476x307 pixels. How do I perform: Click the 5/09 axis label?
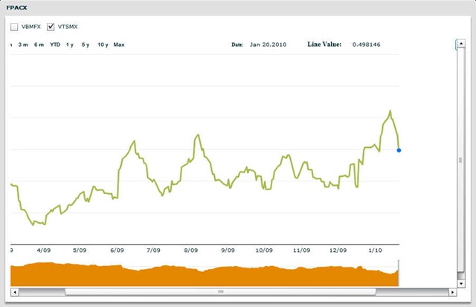coord(80,251)
